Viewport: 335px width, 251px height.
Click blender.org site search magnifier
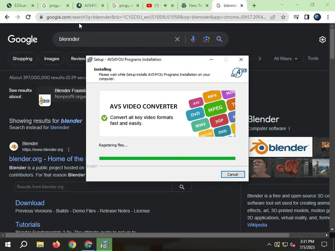point(182,187)
